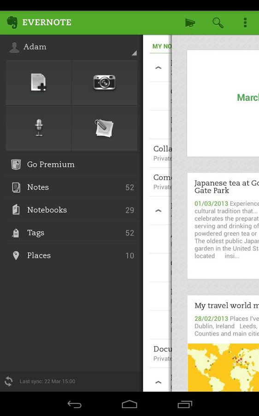Click the Notes count 52
259x416 pixels.
tap(129, 188)
